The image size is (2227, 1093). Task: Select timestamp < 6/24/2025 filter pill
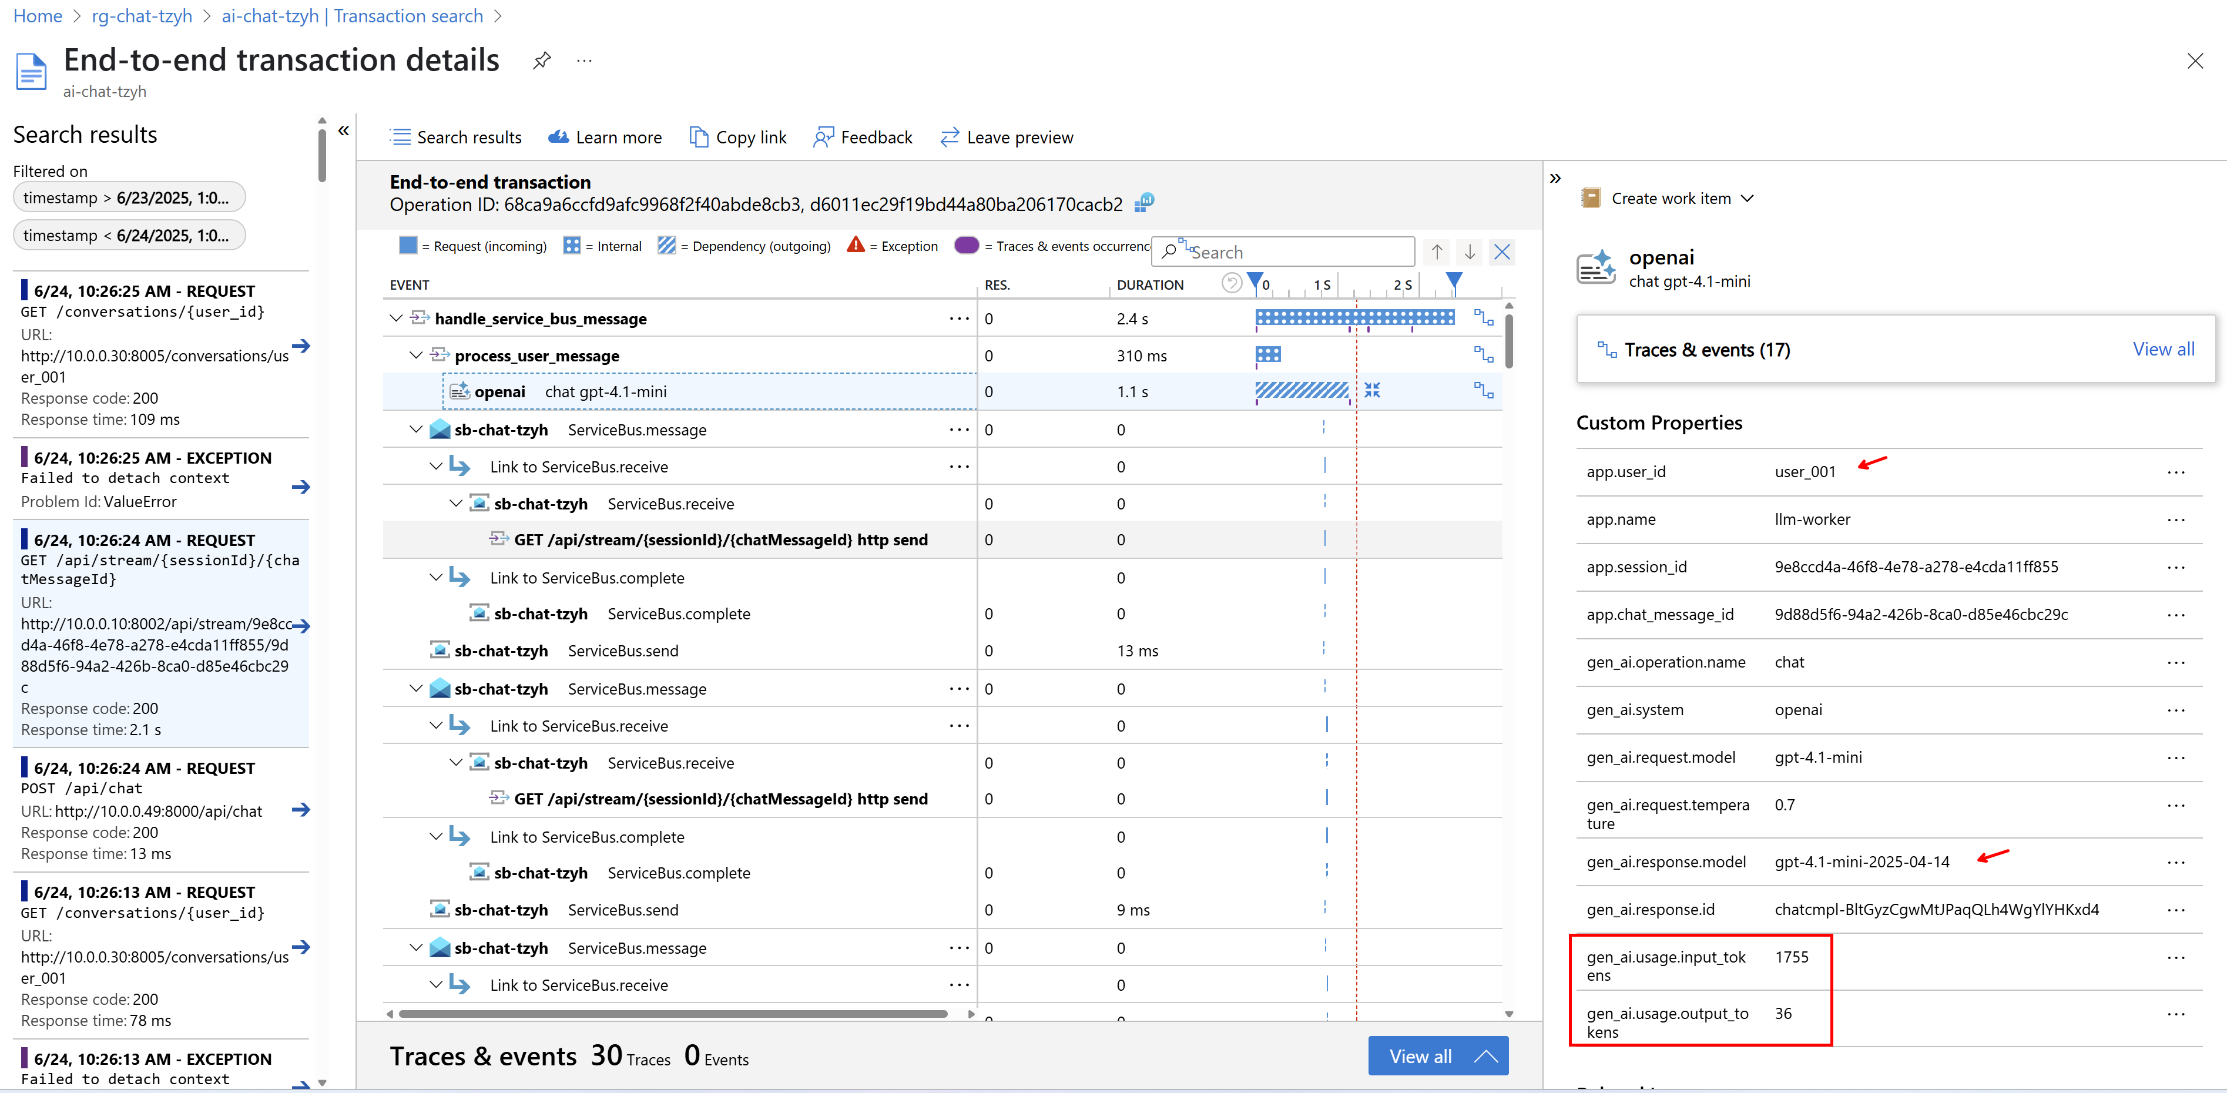[x=130, y=235]
